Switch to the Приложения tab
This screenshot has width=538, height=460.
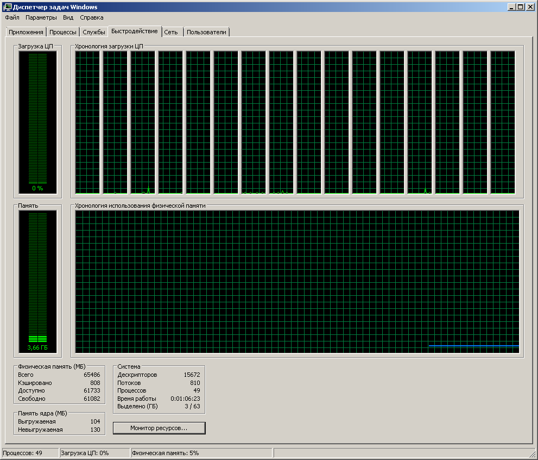coord(26,32)
